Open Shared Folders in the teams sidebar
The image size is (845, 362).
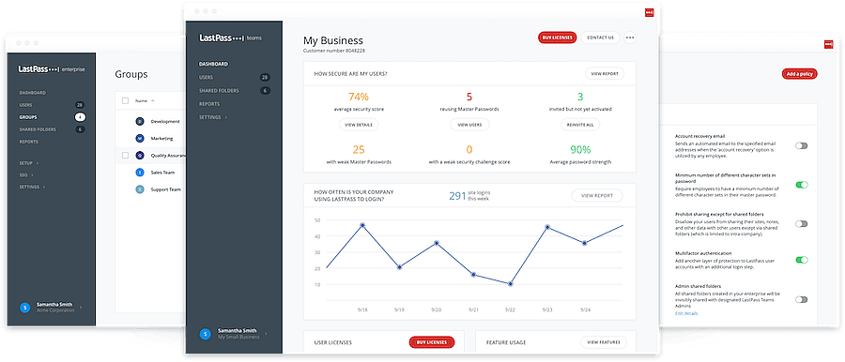219,90
